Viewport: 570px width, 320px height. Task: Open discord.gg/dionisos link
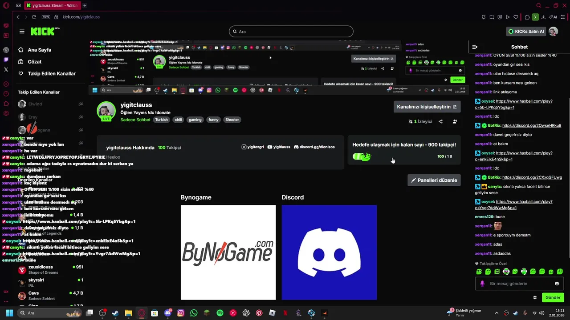tap(314, 147)
